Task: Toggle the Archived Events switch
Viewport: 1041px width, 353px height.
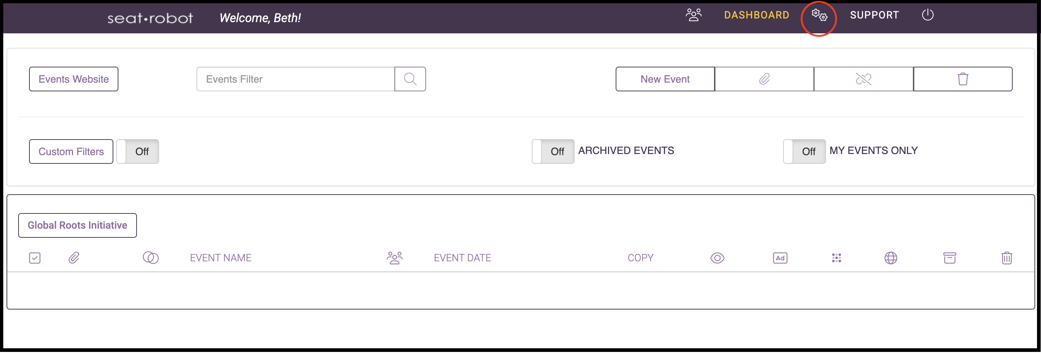Action: (553, 151)
